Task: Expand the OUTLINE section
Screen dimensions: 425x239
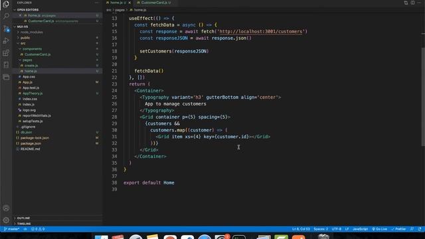Action: [x=57, y=218]
